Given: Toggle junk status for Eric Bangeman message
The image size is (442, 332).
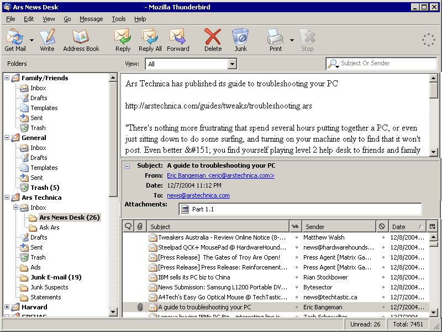Looking at the screenshot, I should pyautogui.click(x=383, y=307).
